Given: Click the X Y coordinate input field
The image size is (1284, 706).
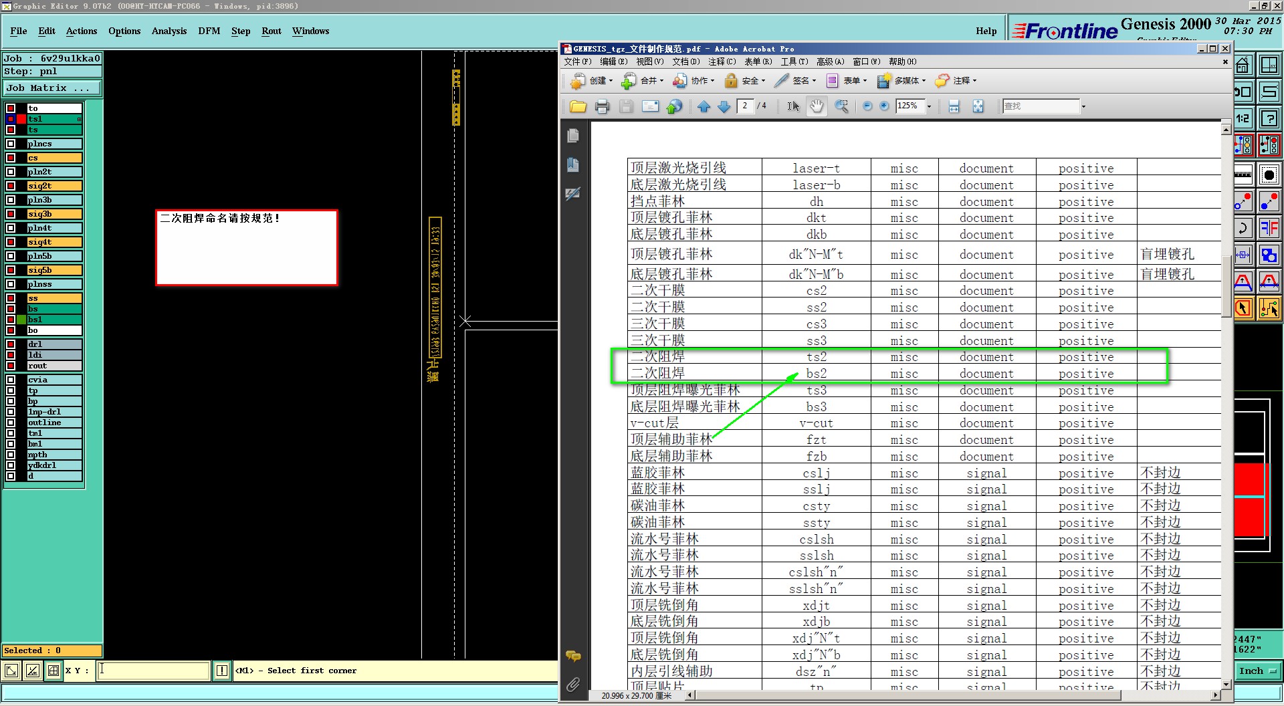Looking at the screenshot, I should click(x=154, y=671).
